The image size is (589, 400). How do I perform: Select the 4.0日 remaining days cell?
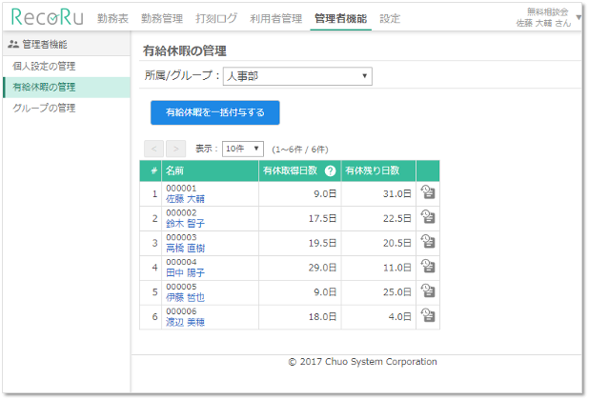click(x=378, y=317)
